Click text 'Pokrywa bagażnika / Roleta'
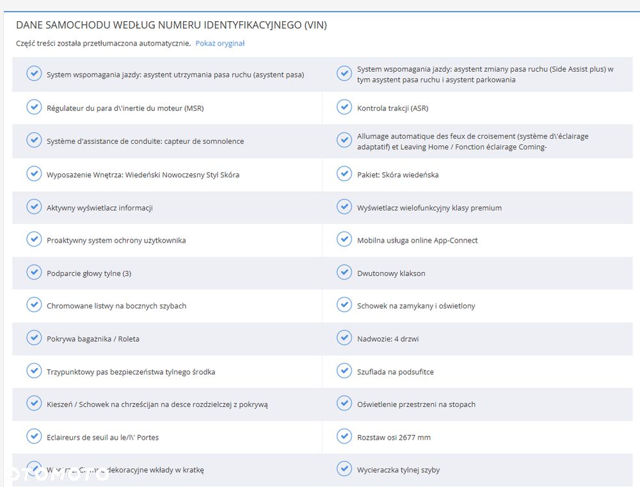Screen dimensions: 640x487 (x=93, y=339)
